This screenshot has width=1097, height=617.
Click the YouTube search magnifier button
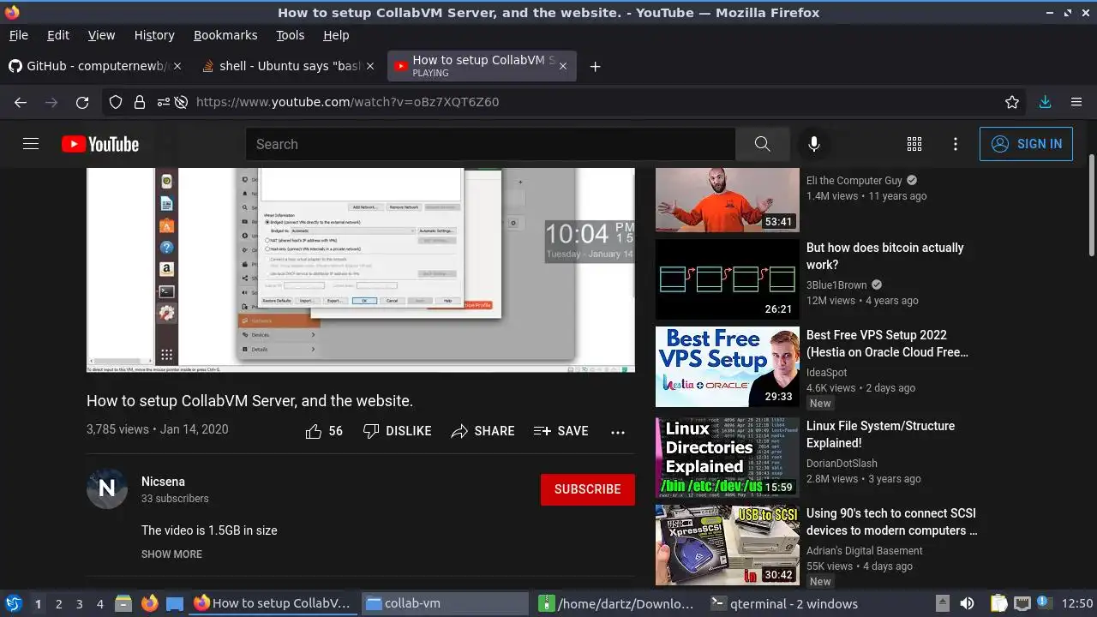point(762,144)
